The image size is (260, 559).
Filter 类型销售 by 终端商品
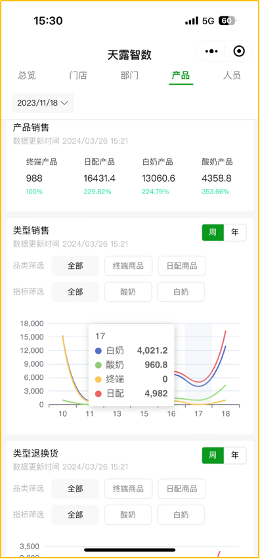coord(129,266)
